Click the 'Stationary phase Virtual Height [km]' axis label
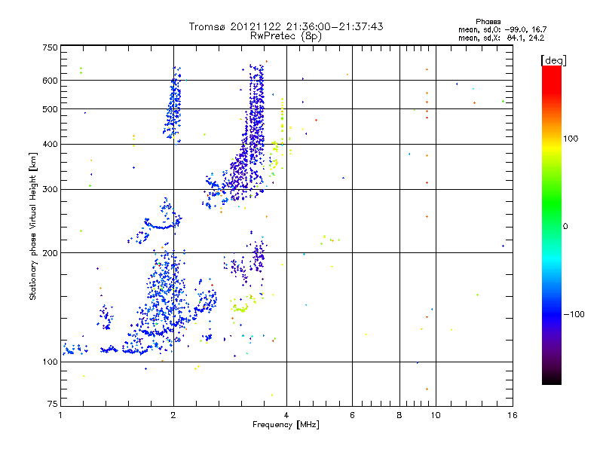Viewport: 603px width, 452px height. [x=33, y=227]
